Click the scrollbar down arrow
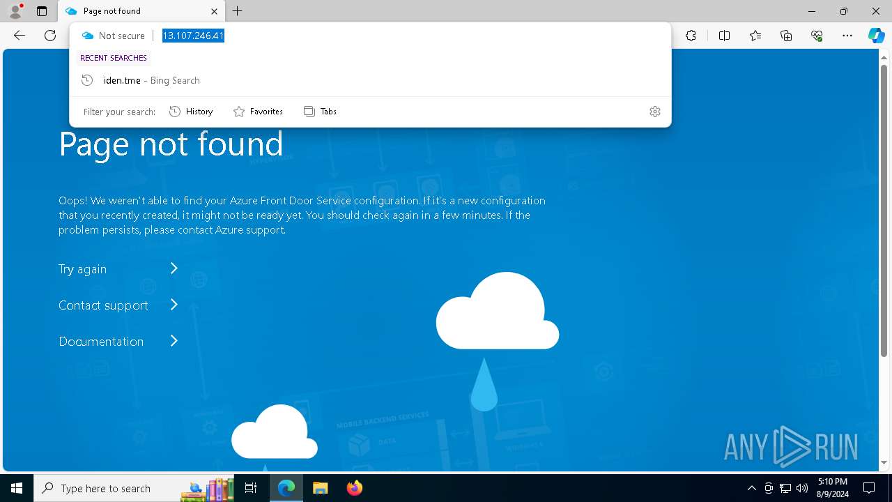The image size is (892, 502). coord(884,463)
